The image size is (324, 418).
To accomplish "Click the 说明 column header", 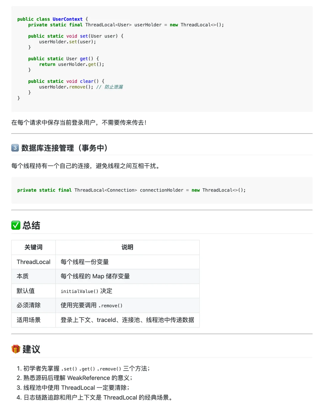I will pos(127,247).
